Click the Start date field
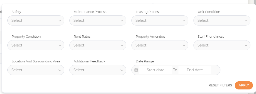256x94 pixels. [155, 70]
